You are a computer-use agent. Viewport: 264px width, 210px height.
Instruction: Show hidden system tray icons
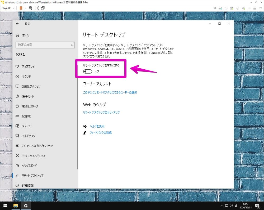point(221,205)
